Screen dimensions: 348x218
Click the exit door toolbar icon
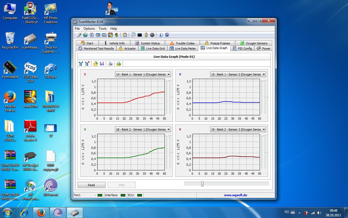point(167,35)
